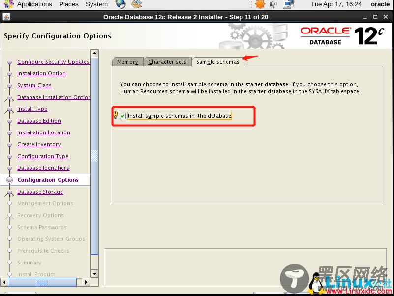
Task: Minimize the Oracle installer window
Action: [365, 17]
